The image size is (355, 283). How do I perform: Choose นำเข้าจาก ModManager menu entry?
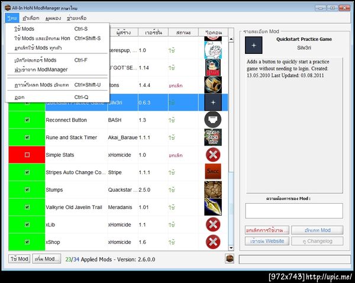click(57, 69)
